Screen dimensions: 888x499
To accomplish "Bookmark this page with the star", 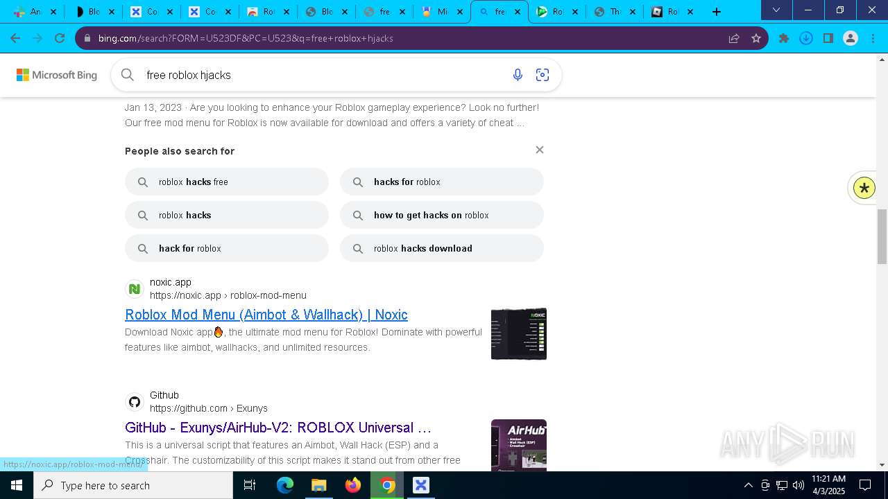I will click(756, 38).
